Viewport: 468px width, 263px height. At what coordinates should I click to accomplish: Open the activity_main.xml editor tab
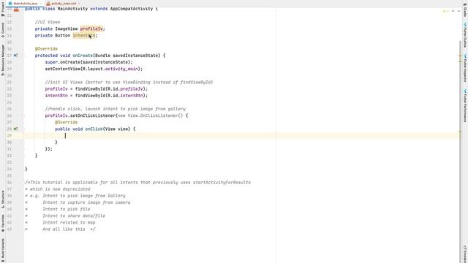pyautogui.click(x=64, y=4)
